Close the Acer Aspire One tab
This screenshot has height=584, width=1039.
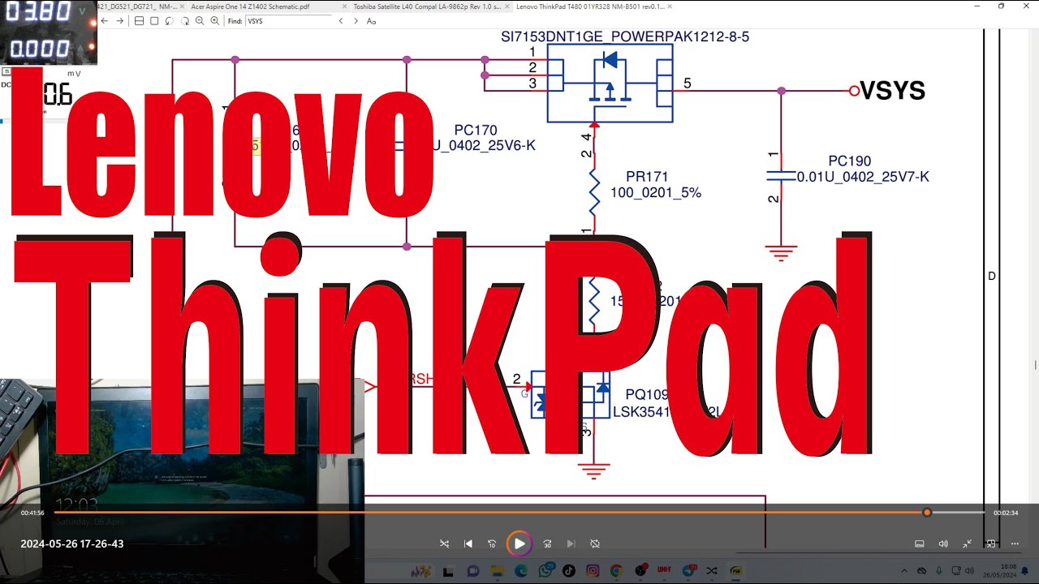point(345,6)
